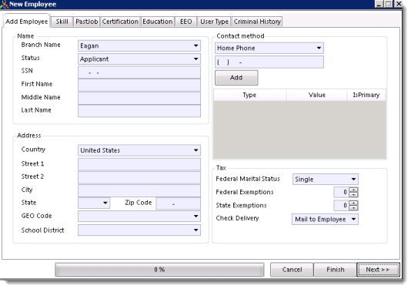Click the First Name input field

coord(139,85)
